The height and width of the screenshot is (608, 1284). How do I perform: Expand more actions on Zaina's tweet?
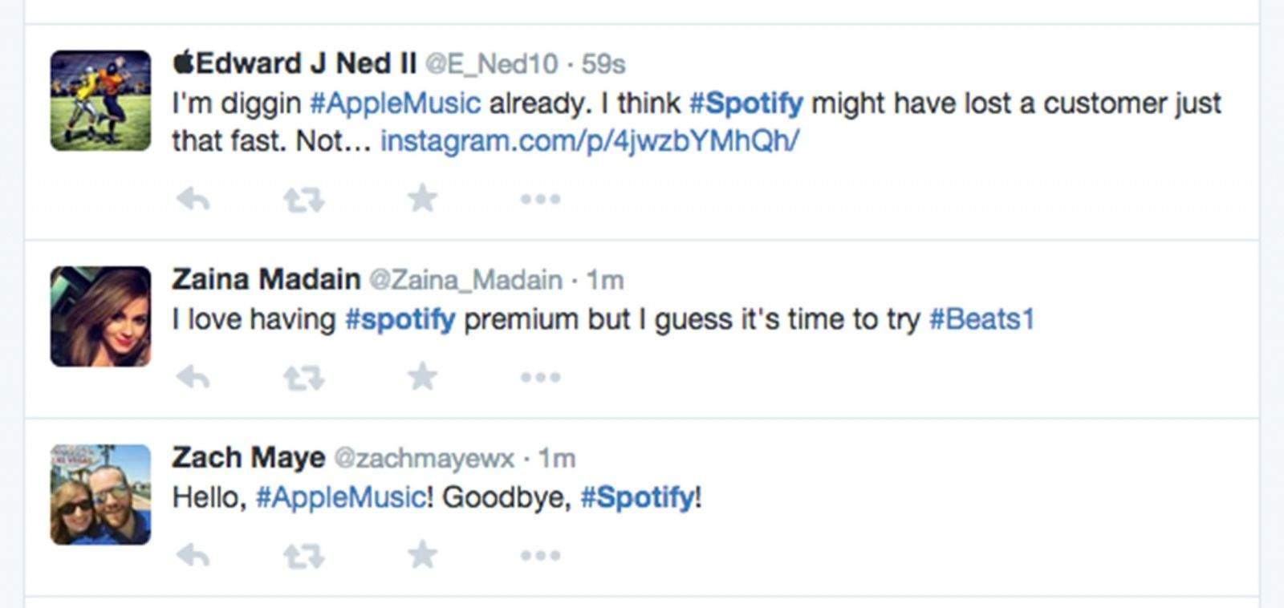pos(540,377)
